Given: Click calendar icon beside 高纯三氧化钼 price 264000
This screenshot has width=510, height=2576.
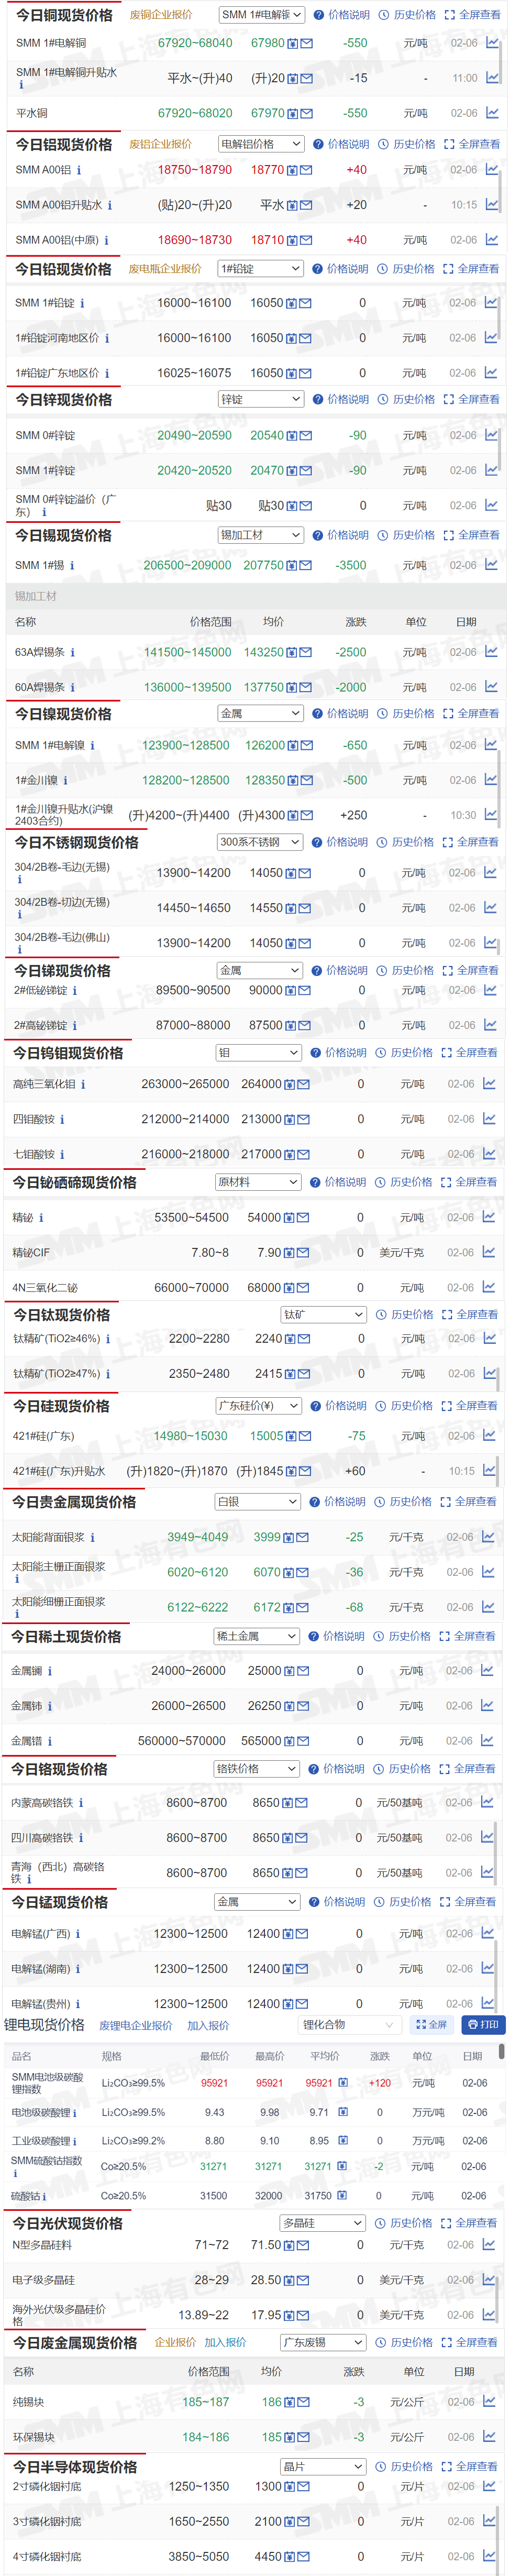Looking at the screenshot, I should [x=290, y=1085].
